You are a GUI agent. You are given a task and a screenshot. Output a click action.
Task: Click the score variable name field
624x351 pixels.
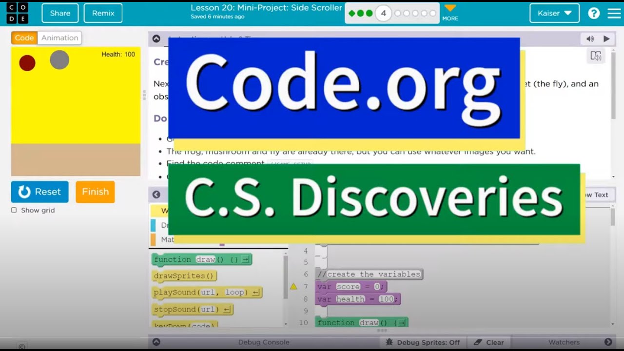[x=348, y=287]
